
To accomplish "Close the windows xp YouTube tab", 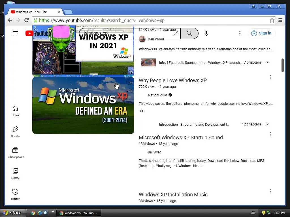I will pyautogui.click(x=59, y=12).
